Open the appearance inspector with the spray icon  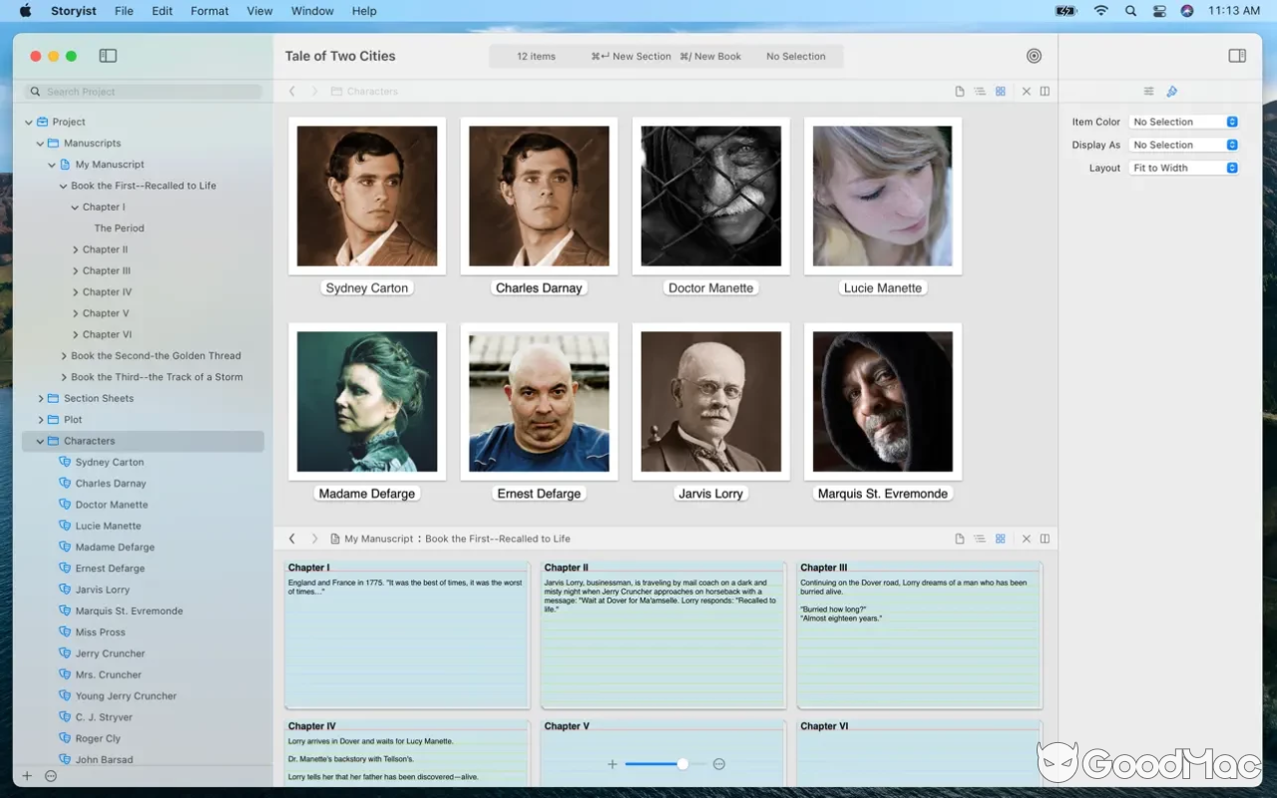point(1171,91)
